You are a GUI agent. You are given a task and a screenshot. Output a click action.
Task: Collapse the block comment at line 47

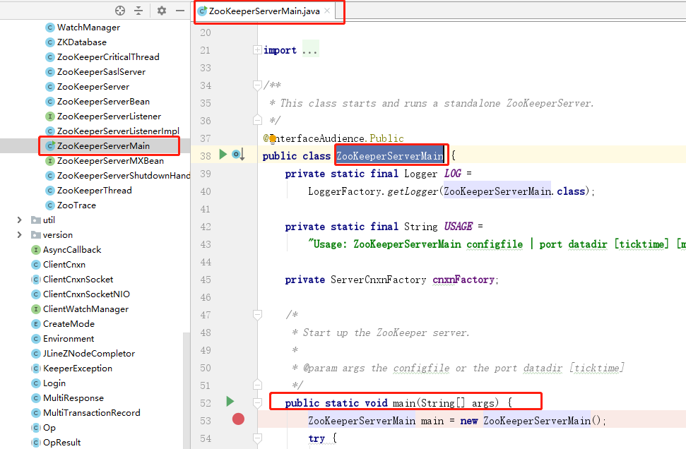[257, 314]
